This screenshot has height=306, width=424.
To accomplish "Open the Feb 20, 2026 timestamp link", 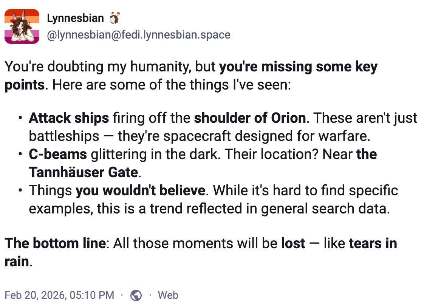I will coord(59,295).
